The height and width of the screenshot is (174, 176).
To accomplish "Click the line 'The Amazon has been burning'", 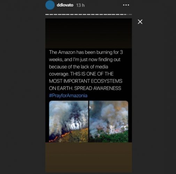I will point(86,52).
